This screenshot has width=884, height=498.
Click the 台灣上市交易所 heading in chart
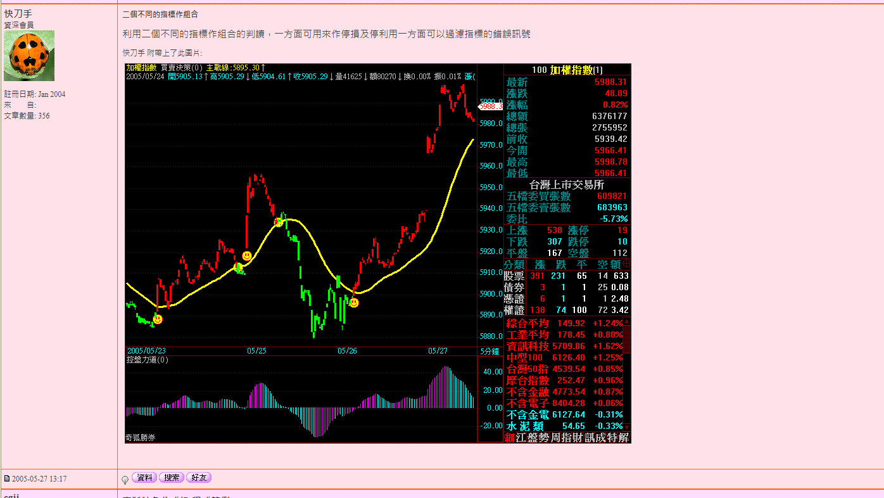pyautogui.click(x=567, y=184)
